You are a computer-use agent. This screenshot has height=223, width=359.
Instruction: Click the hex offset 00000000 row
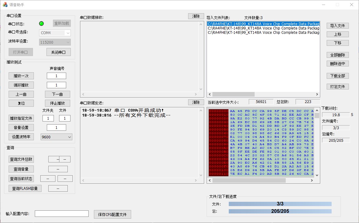(x=219, y=111)
